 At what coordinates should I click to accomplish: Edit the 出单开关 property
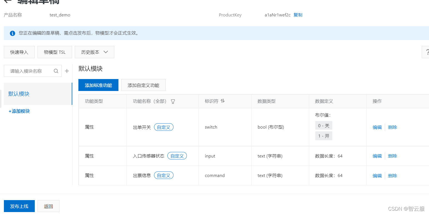pyautogui.click(x=377, y=127)
